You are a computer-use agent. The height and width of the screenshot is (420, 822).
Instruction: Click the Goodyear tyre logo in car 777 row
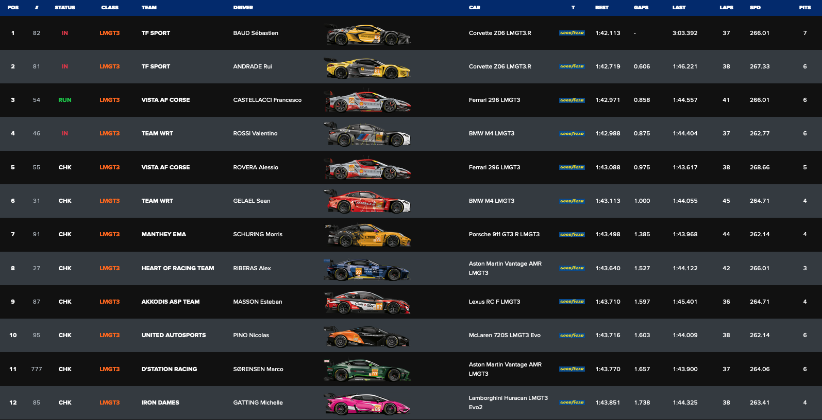572,369
